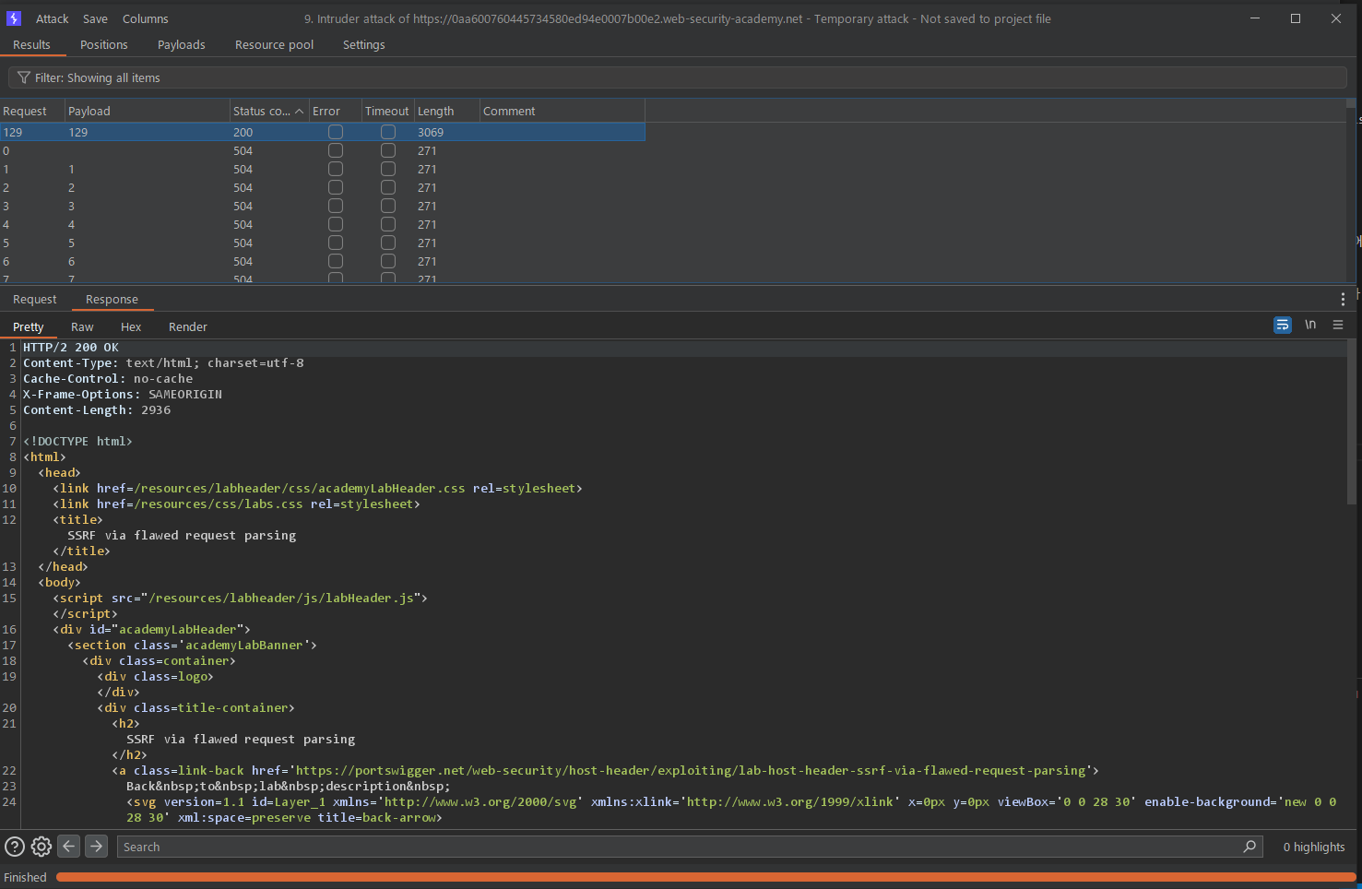Show the Request message tab
Image resolution: width=1362 pixels, height=889 pixels.
[x=35, y=299]
